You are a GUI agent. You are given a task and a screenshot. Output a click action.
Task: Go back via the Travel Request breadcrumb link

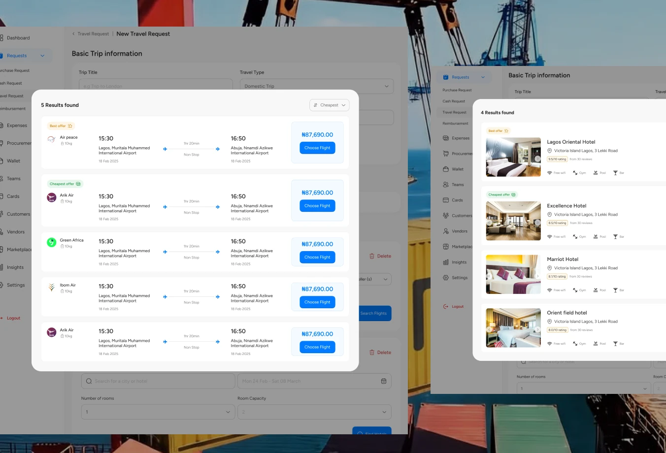[x=93, y=34]
